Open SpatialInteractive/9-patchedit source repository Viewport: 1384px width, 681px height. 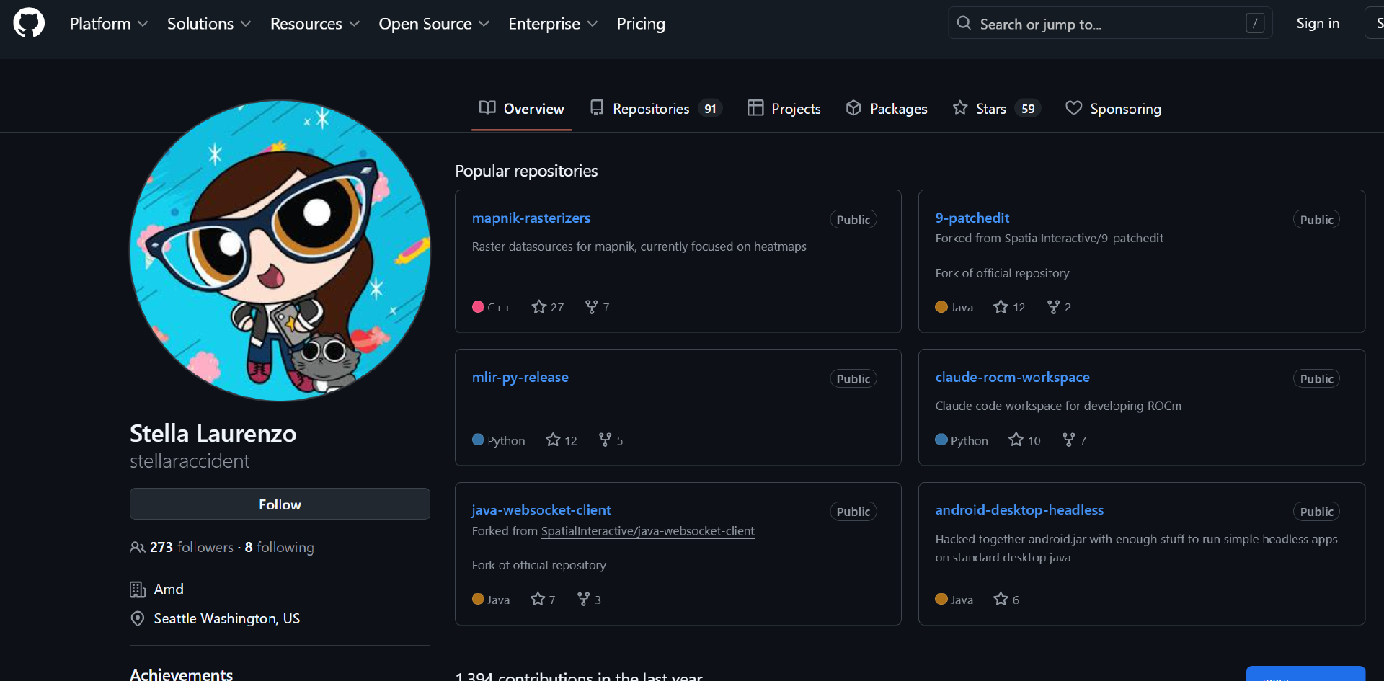[x=1084, y=239]
